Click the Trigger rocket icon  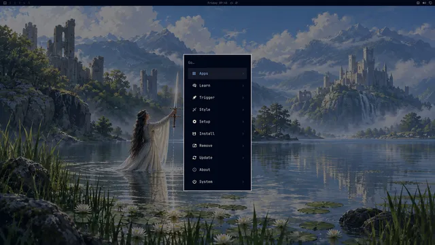tap(194, 97)
